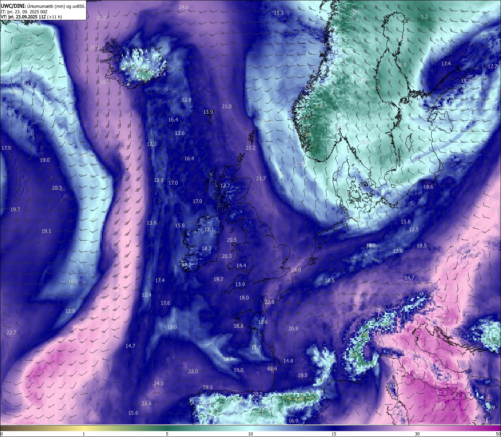The image size is (501, 437).
Task: Click the 'VT: þri. 23.09.2025 11Z (+11 h)' line
Action: (x=31, y=17)
